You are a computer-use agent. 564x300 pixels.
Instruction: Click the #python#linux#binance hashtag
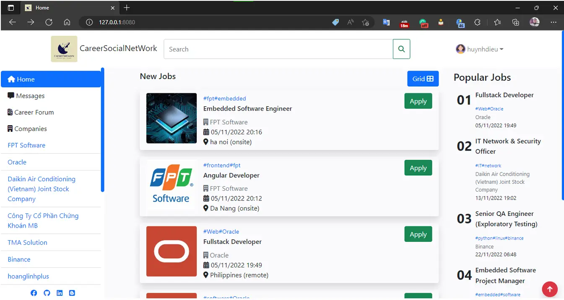coord(499,238)
